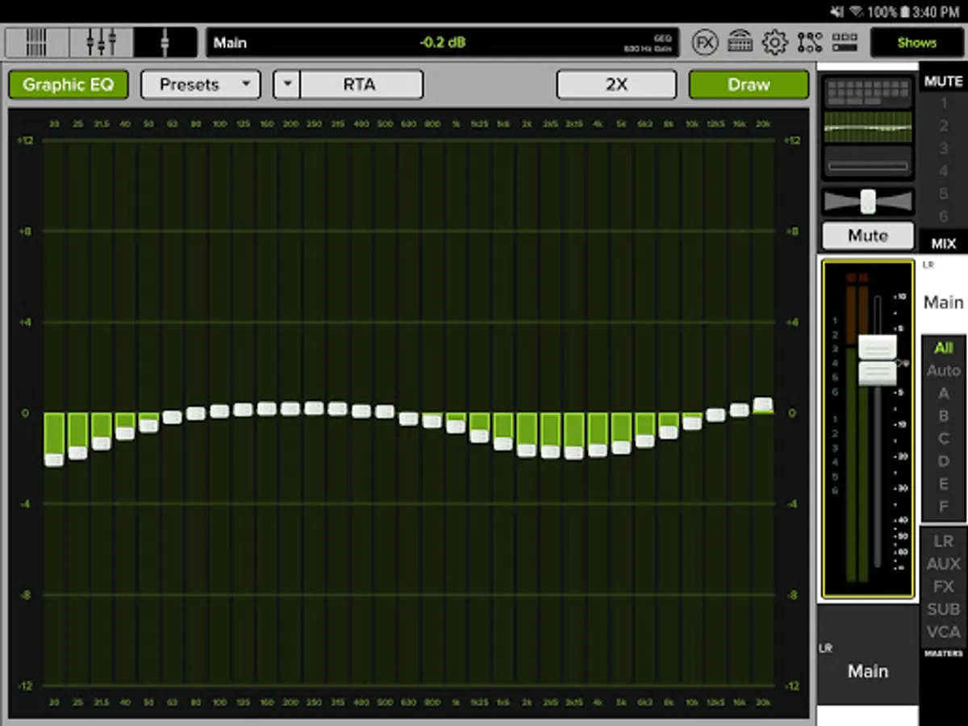Screen dimensions: 968x726
Task: Open the Shows panel
Action: click(917, 43)
